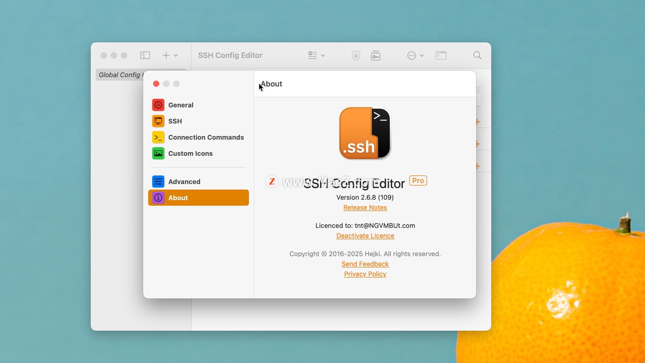Select Global Config in main window sidebar

[119, 75]
